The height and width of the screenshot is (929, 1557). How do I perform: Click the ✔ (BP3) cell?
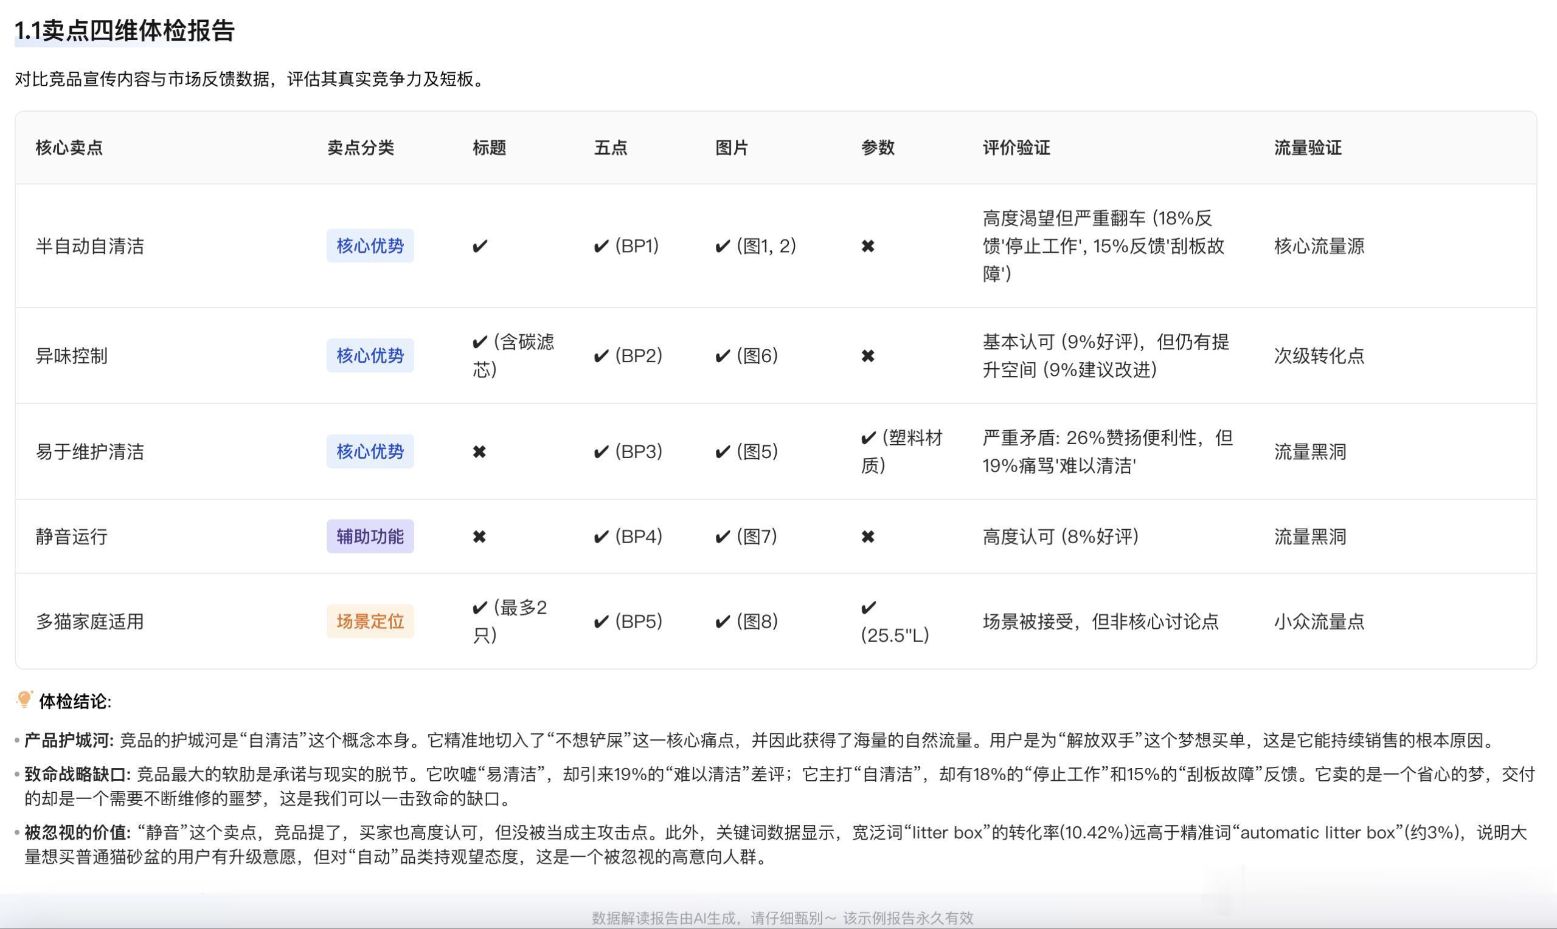coord(628,451)
